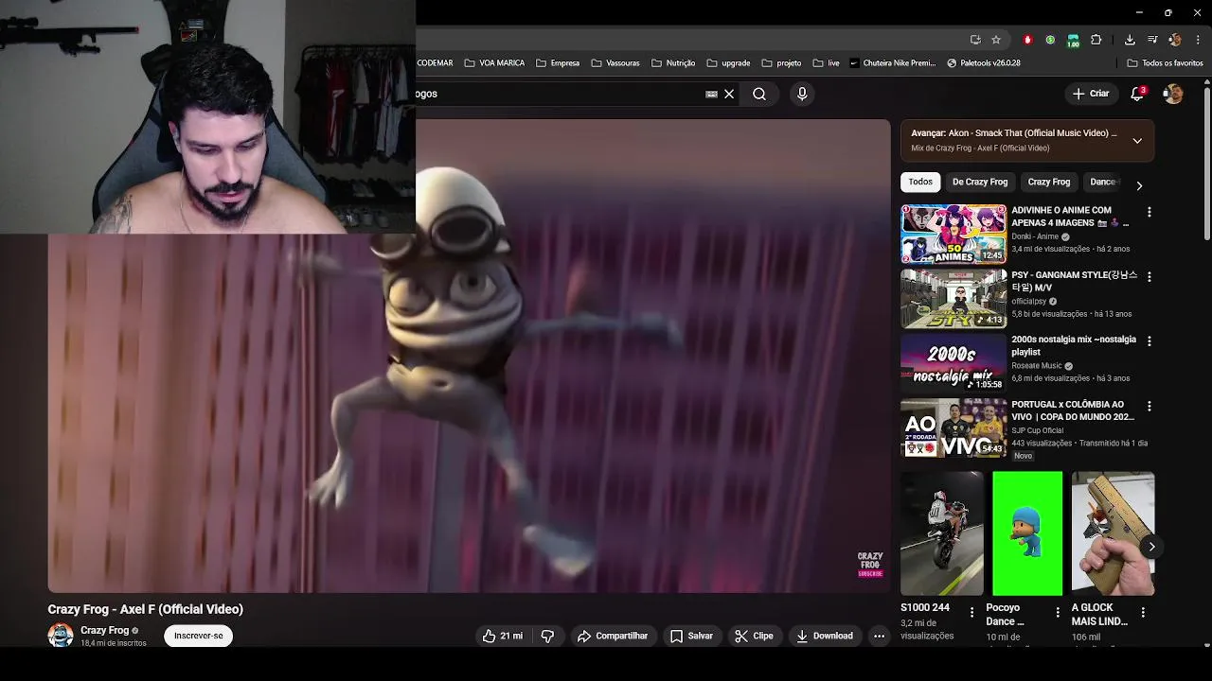The image size is (1212, 681).
Task: Start voice search with microphone icon
Action: 802,94
